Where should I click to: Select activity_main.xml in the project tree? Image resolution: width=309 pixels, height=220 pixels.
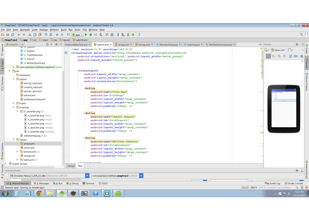point(33,83)
